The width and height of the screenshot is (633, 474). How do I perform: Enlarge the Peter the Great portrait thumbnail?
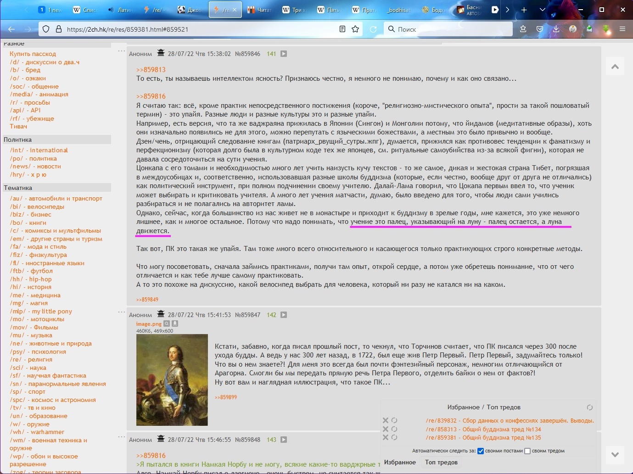point(172,380)
